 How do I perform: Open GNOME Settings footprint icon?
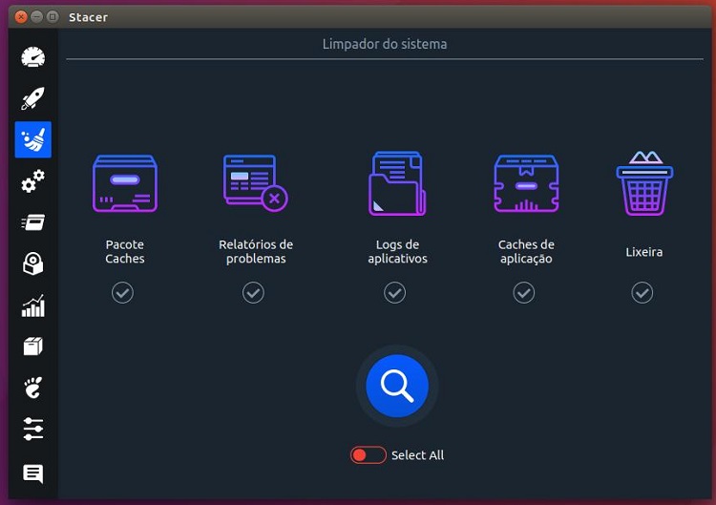tap(32, 388)
